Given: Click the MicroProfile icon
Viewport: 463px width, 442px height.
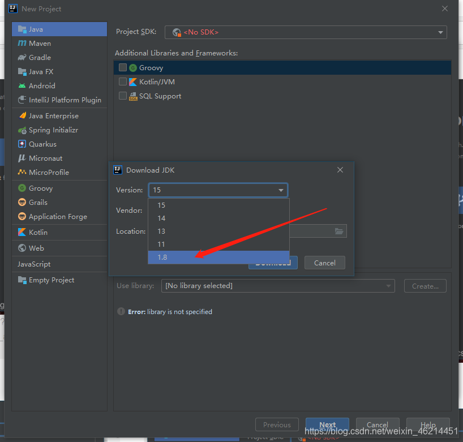Looking at the screenshot, I should [x=22, y=172].
